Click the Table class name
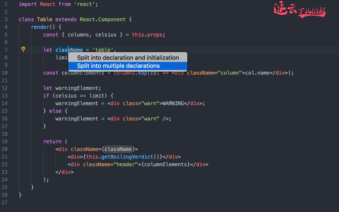The width and height of the screenshot is (339, 212). [x=44, y=20]
